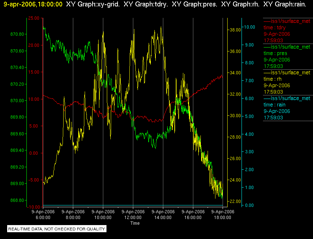Viewport: 313px width, 239px height.
Task: Click the green pressure value 869.60
Action: coord(17,134)
